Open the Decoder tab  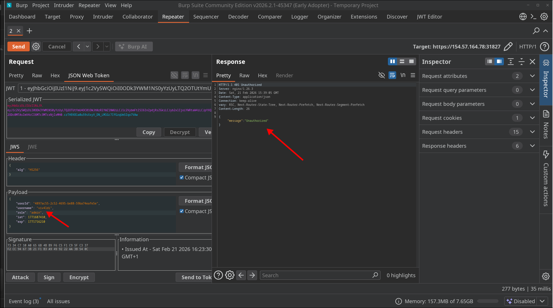pyautogui.click(x=238, y=17)
